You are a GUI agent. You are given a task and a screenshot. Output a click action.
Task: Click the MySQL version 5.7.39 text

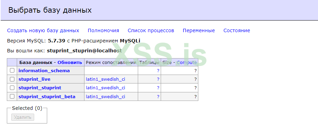point(56,41)
